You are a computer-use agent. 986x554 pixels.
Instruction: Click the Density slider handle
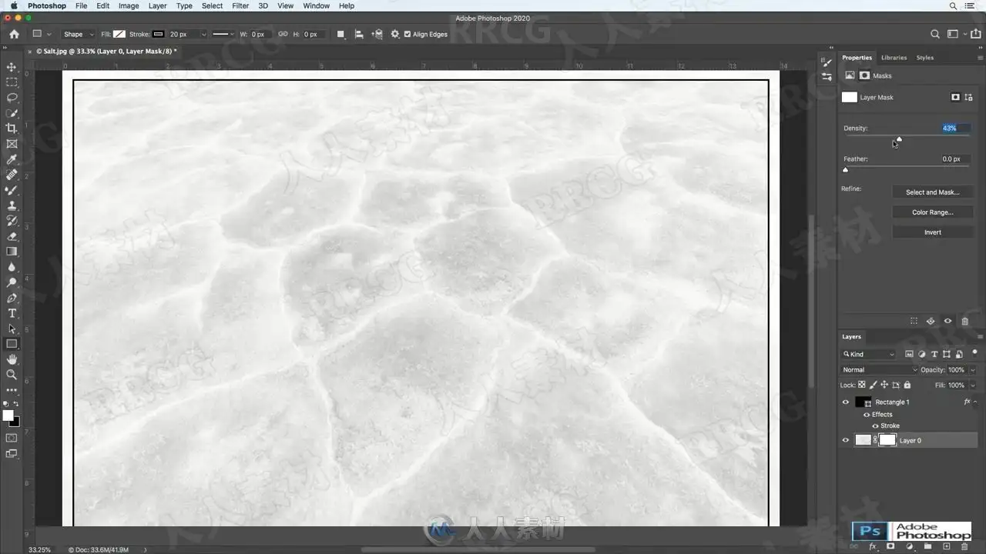click(899, 138)
